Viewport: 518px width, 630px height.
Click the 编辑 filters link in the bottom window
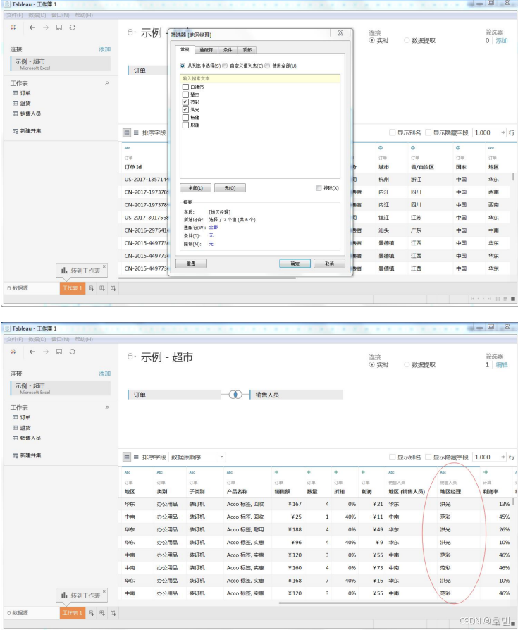pos(502,365)
